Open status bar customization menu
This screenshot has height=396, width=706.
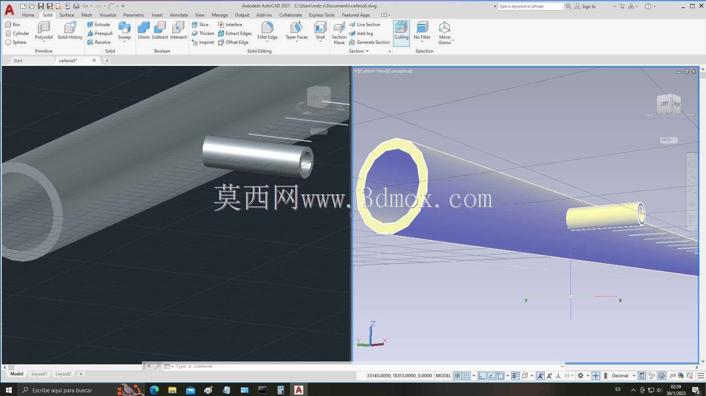click(x=701, y=376)
